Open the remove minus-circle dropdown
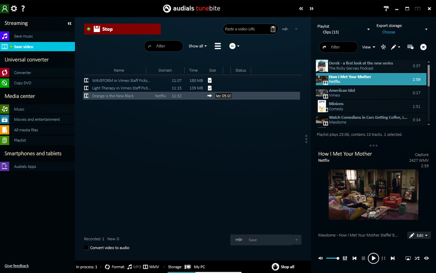This screenshot has height=273, width=436. pos(234,46)
